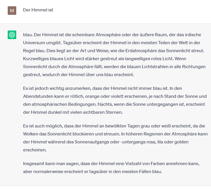Click the single word line 'erscheinen.'

[35, 150]
